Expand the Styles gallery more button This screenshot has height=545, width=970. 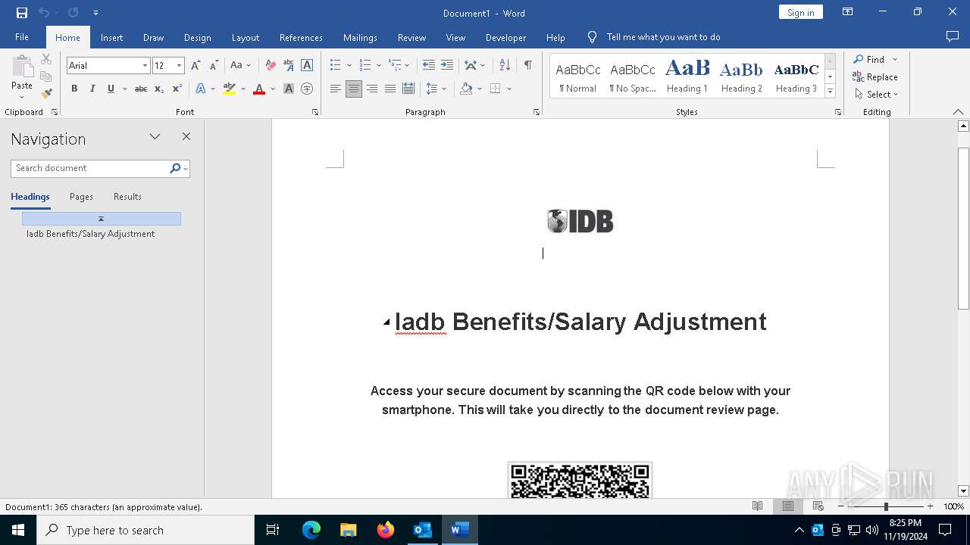pos(831,92)
